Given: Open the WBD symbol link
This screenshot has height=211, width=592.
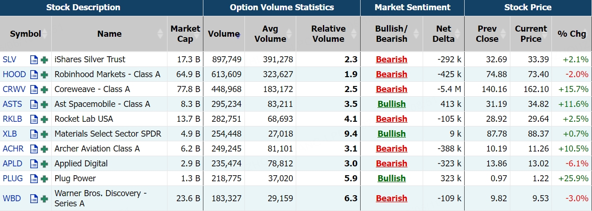Looking at the screenshot, I should point(12,198).
